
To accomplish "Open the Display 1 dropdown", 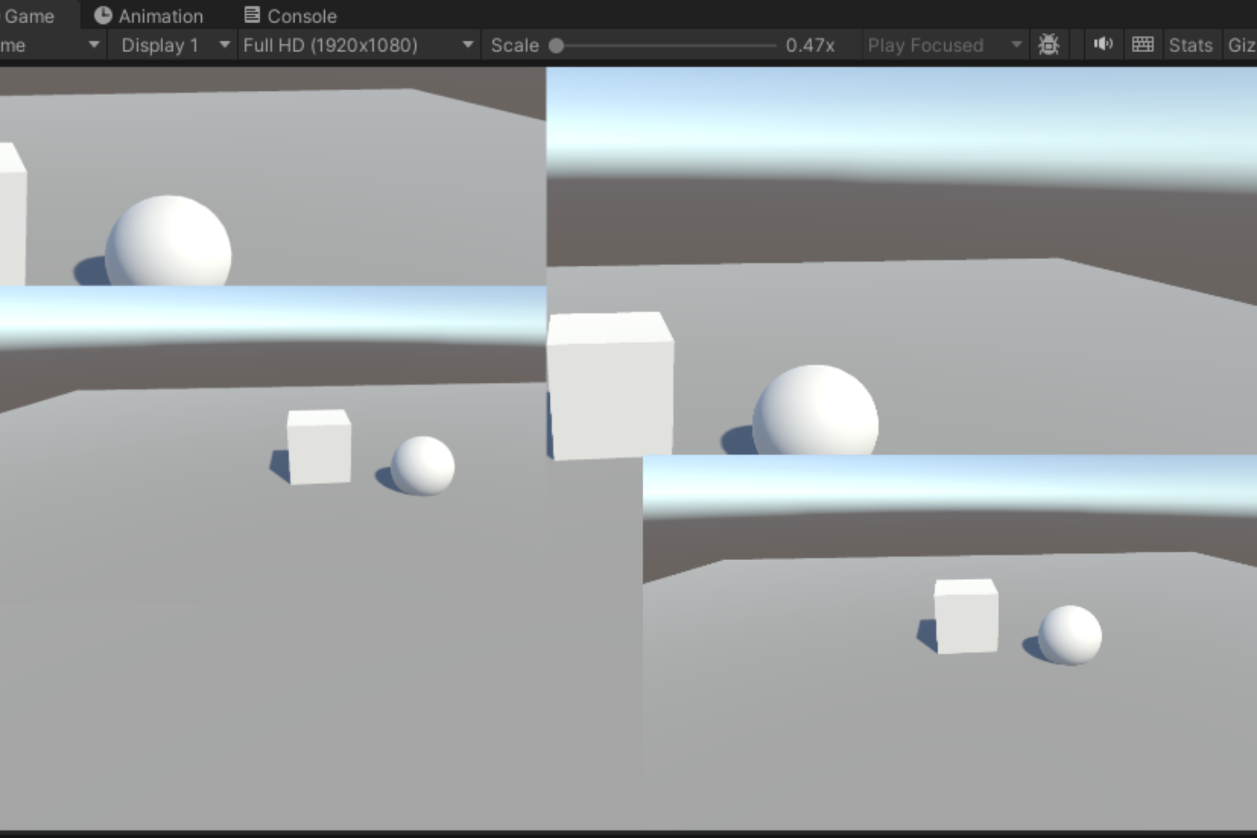I will coord(171,45).
